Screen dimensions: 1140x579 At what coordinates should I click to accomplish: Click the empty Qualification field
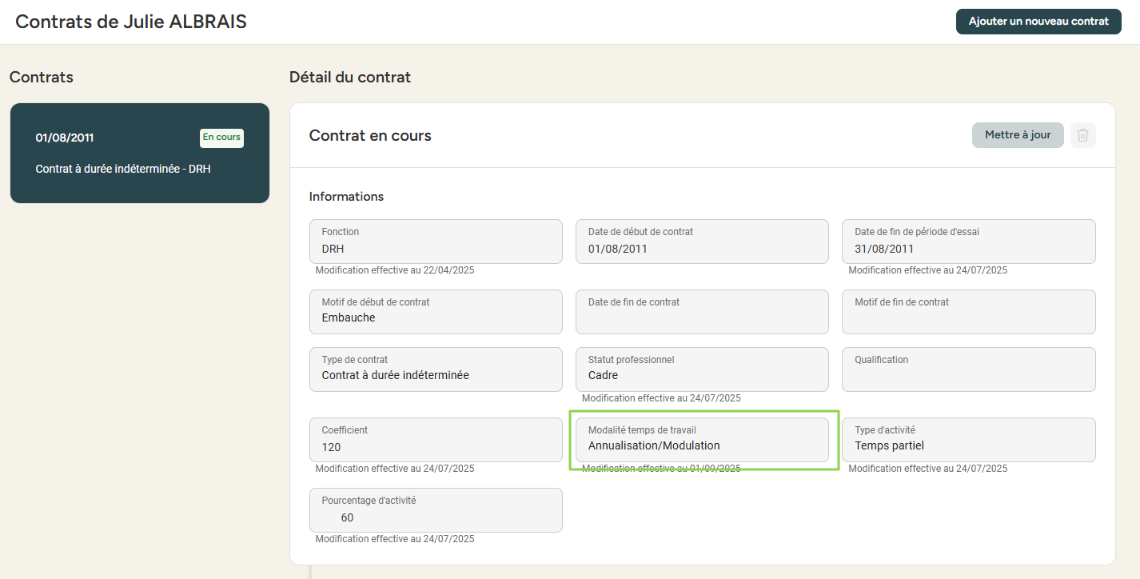[968, 369]
